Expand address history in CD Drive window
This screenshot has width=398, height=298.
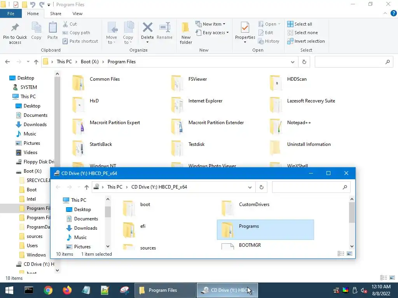pos(250,187)
